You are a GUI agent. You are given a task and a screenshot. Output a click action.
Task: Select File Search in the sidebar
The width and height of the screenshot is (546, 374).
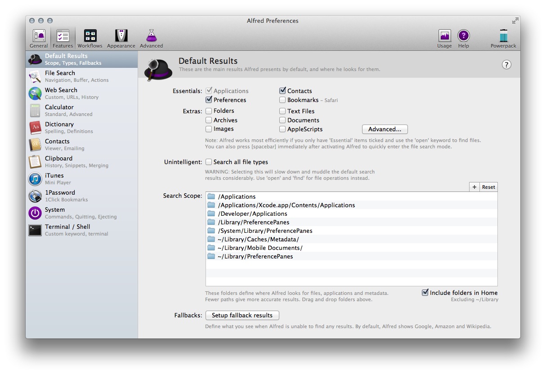tap(82, 76)
